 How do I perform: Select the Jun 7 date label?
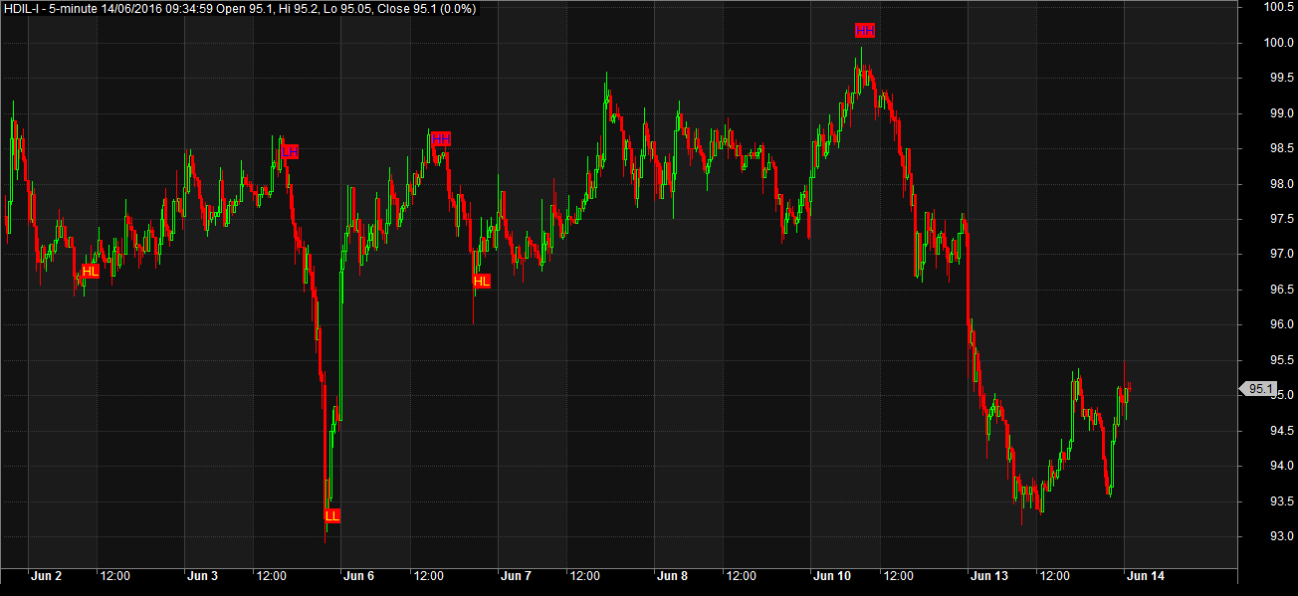(x=516, y=576)
